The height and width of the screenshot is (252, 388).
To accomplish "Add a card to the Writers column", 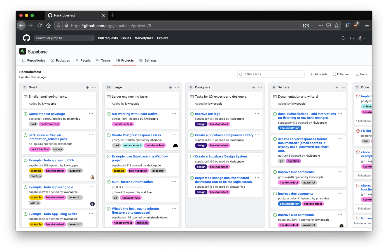I will click(x=337, y=87).
